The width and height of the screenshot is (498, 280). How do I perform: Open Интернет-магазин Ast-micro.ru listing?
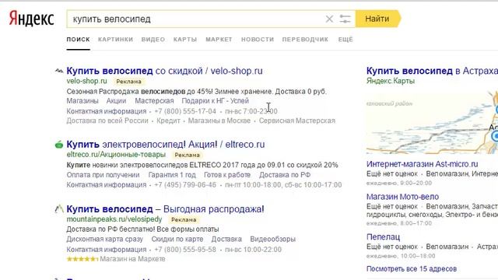(x=422, y=164)
